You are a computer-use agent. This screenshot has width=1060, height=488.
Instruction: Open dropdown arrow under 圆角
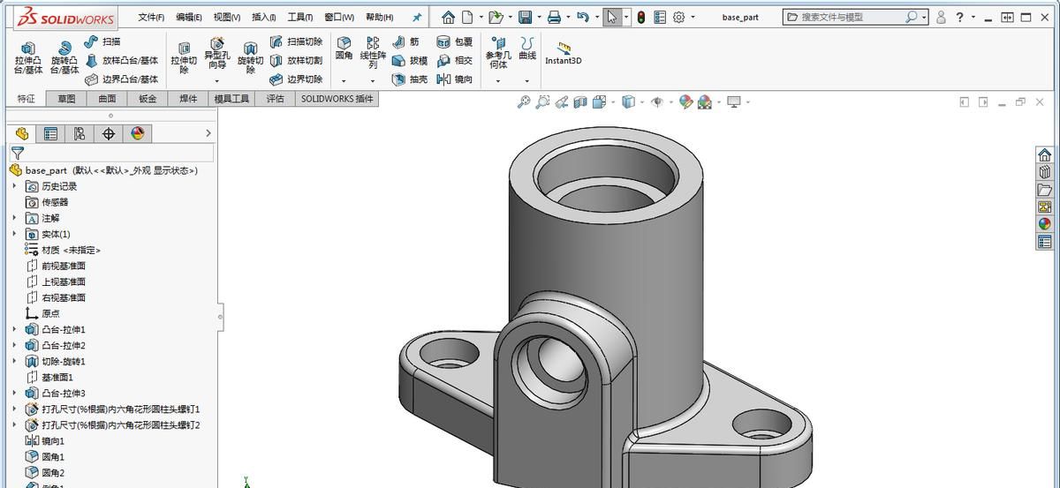tap(344, 80)
